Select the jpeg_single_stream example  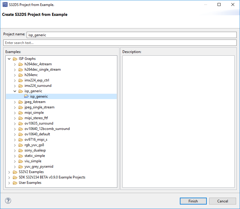39,107
